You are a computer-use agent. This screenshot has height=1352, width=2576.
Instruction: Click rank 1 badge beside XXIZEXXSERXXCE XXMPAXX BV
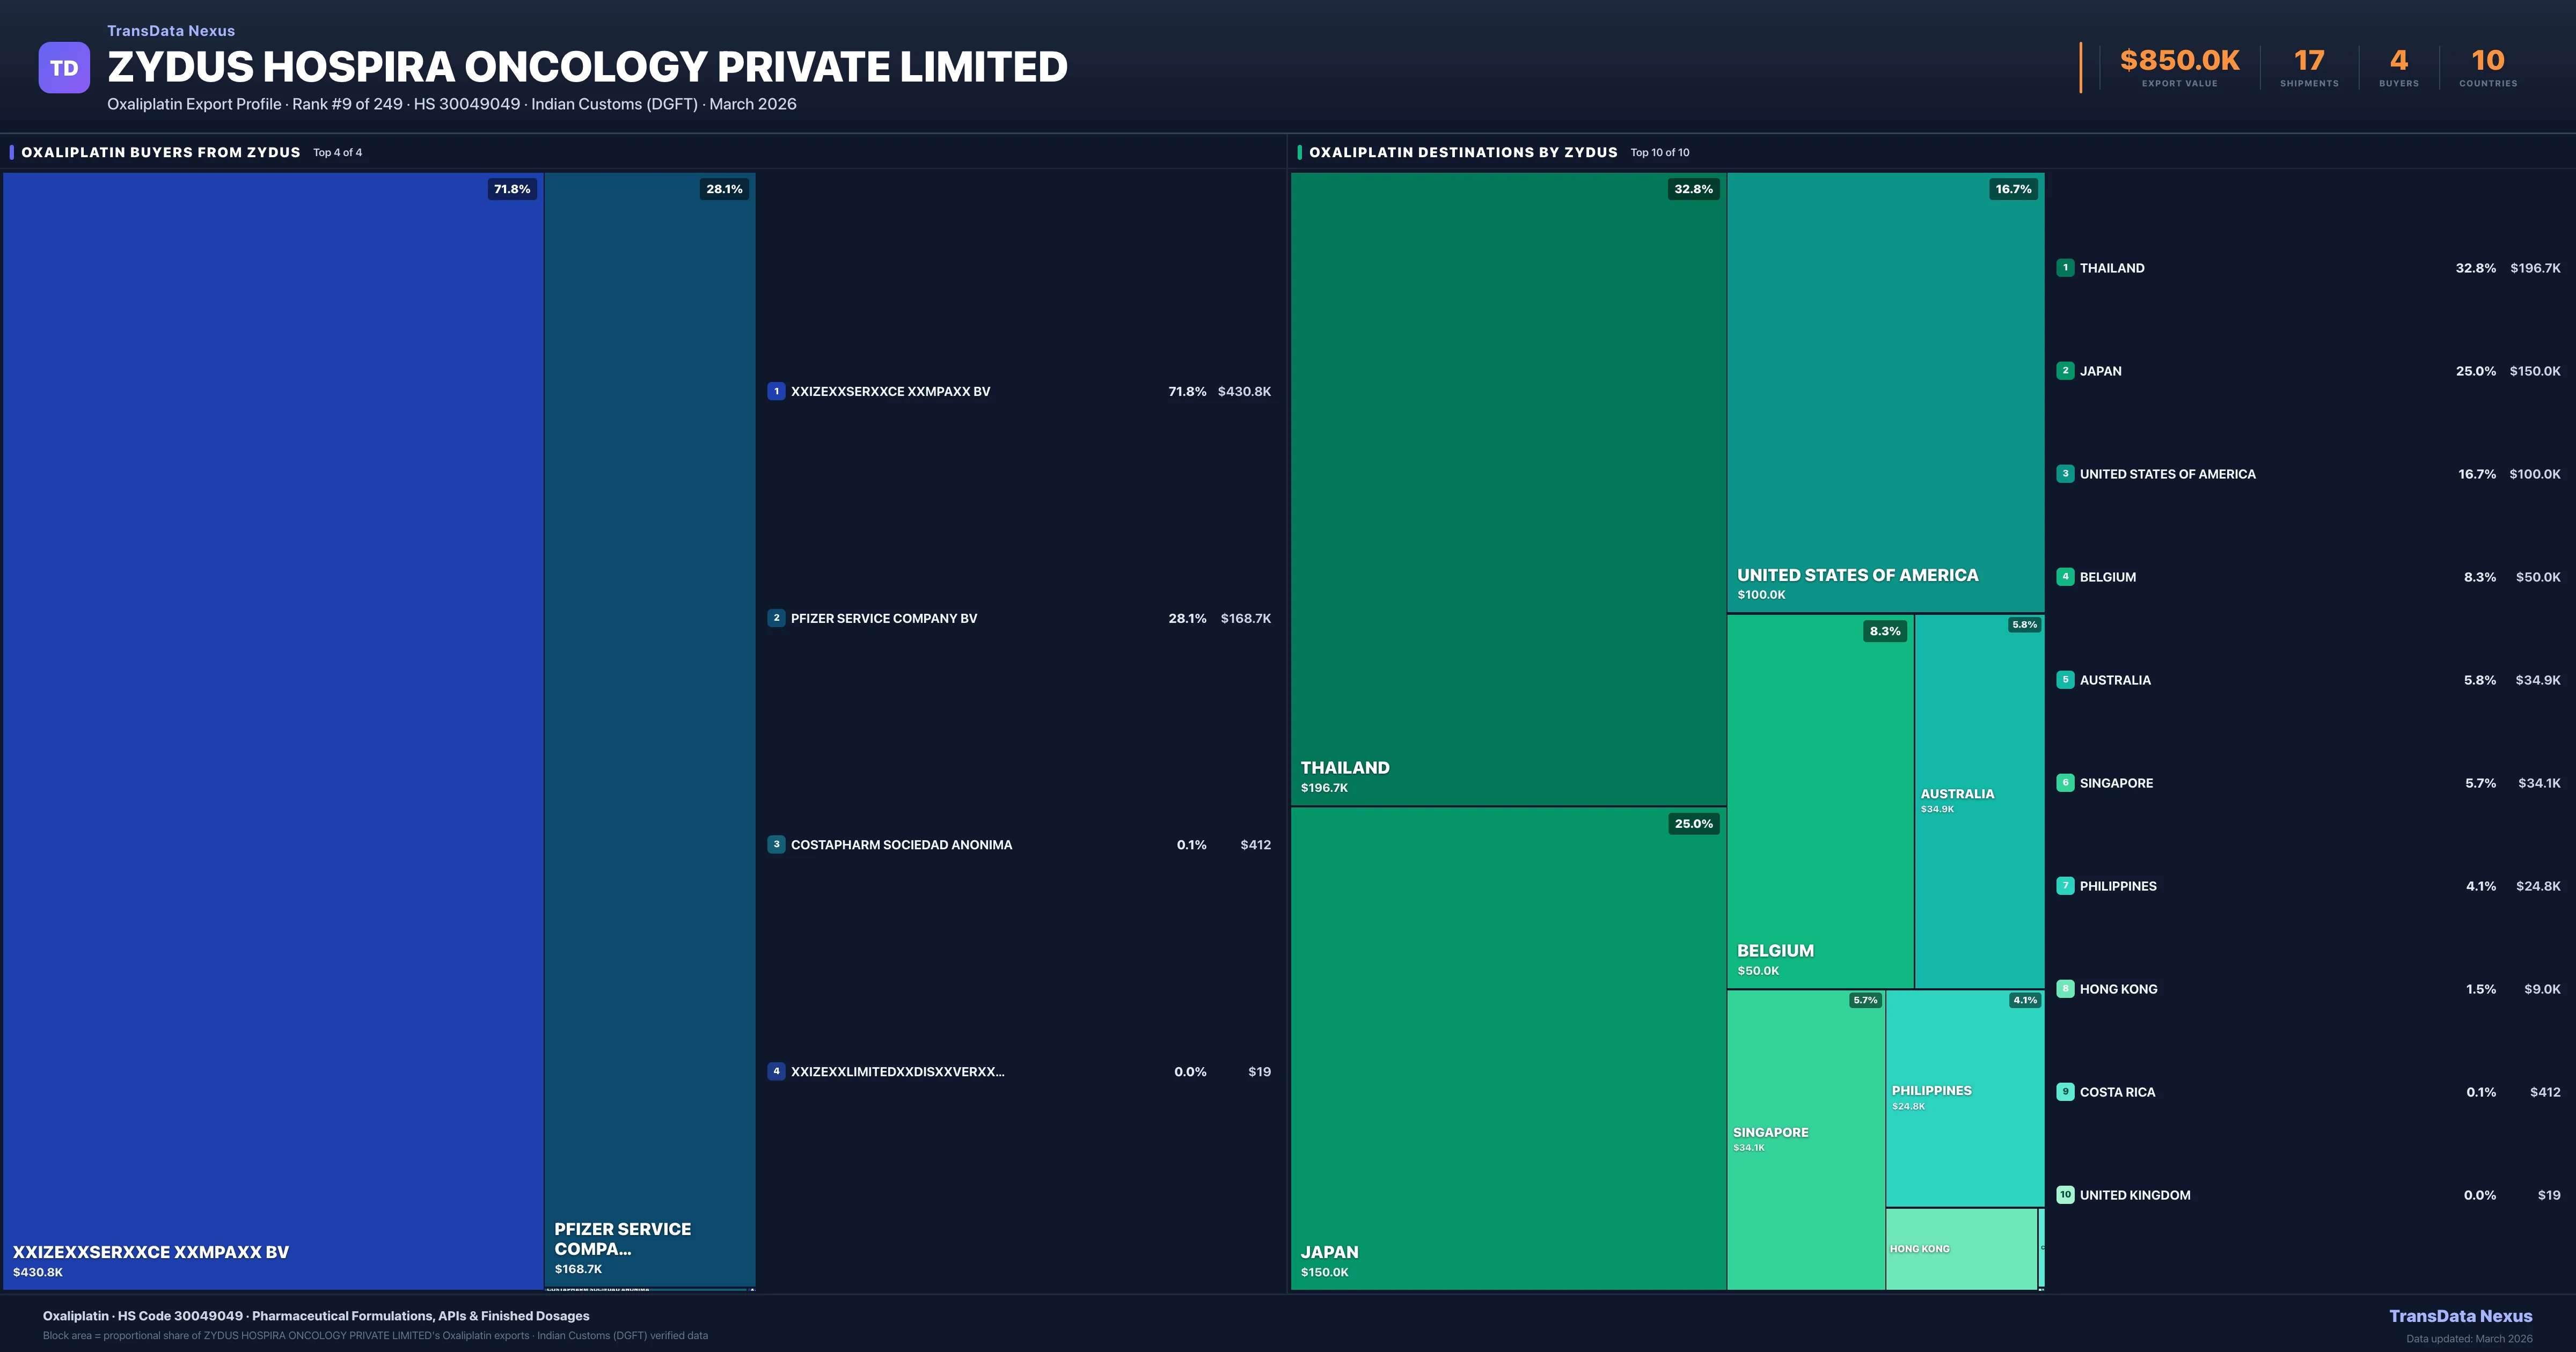tap(776, 391)
